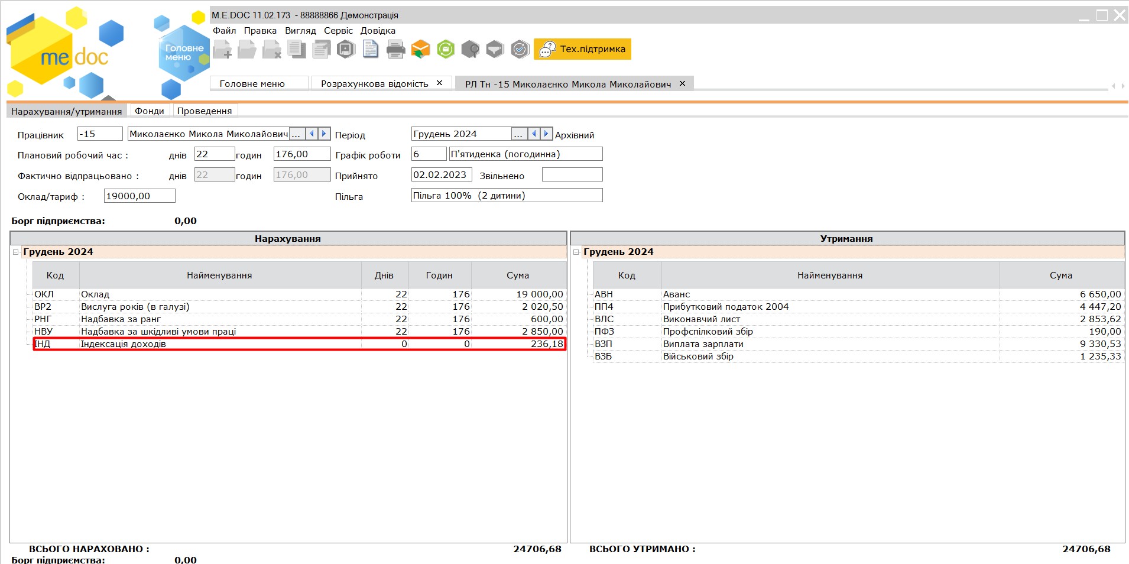
Task: Click the save (floppy hexagon) icon
Action: point(346,50)
